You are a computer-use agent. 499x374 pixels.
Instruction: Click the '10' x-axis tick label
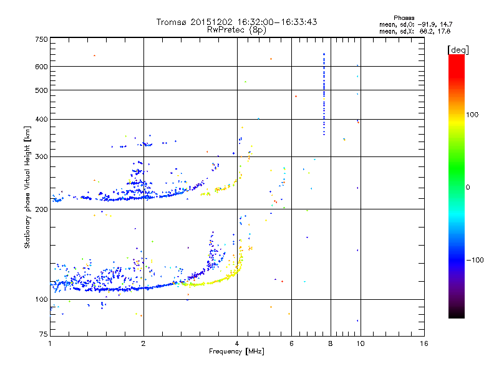click(361, 343)
